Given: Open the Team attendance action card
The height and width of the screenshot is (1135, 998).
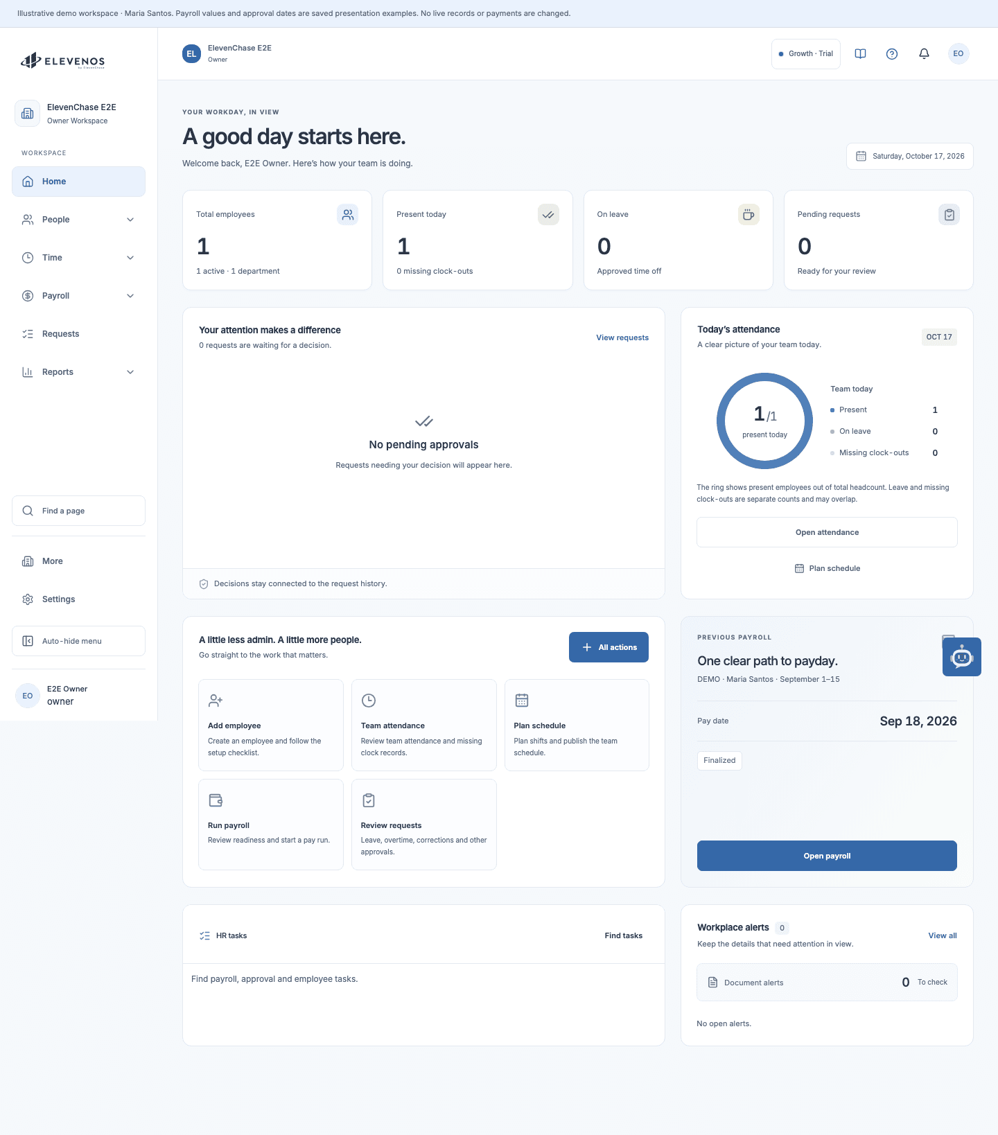Looking at the screenshot, I should (x=423, y=725).
